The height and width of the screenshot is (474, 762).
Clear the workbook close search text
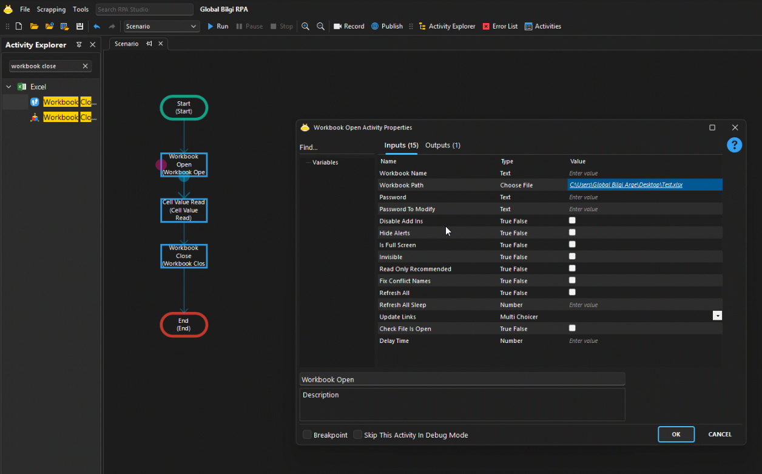click(85, 66)
